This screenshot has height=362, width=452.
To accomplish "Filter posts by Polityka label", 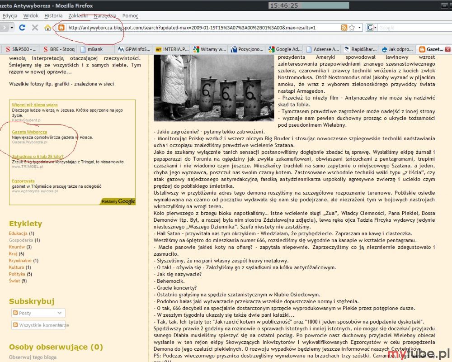I will pos(17,274).
